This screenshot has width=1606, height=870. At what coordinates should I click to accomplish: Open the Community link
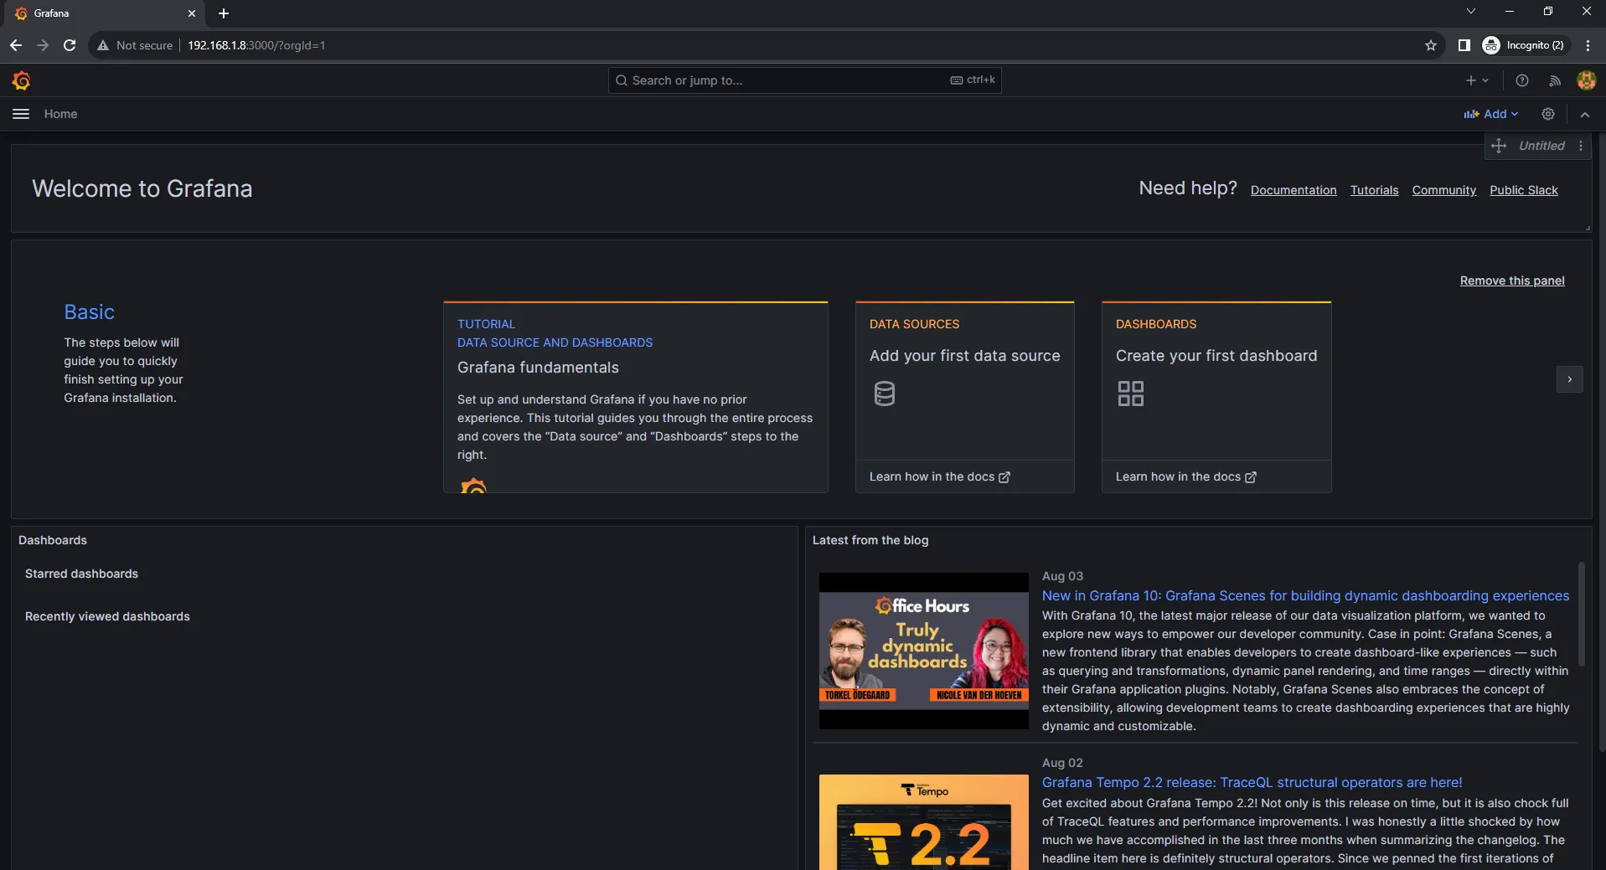coord(1443,190)
